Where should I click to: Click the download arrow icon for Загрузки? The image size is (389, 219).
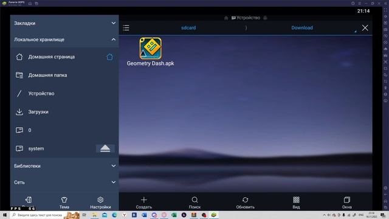point(19,112)
